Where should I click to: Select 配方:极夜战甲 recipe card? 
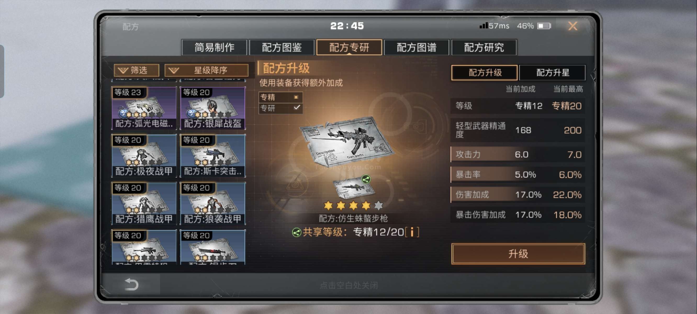(144, 156)
